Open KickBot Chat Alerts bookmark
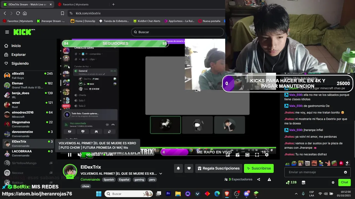Screen dimensions: 355x199 point(147,21)
